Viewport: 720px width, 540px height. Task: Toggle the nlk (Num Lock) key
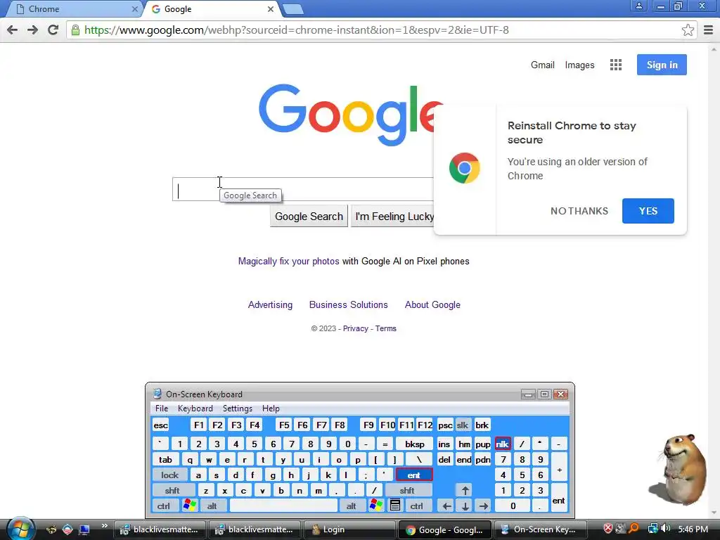(502, 444)
